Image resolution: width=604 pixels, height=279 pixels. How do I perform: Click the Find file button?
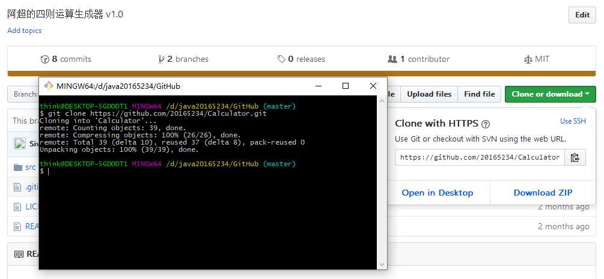(479, 94)
